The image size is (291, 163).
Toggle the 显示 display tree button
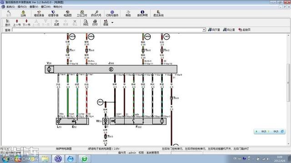point(8,23)
